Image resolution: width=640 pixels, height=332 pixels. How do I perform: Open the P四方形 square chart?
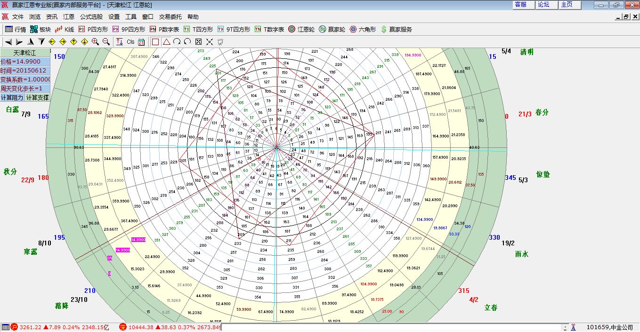(93, 29)
